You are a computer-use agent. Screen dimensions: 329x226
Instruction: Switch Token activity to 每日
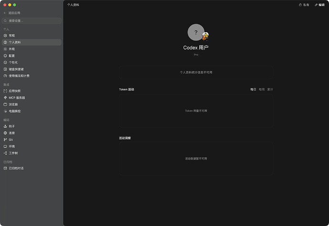[x=253, y=89]
